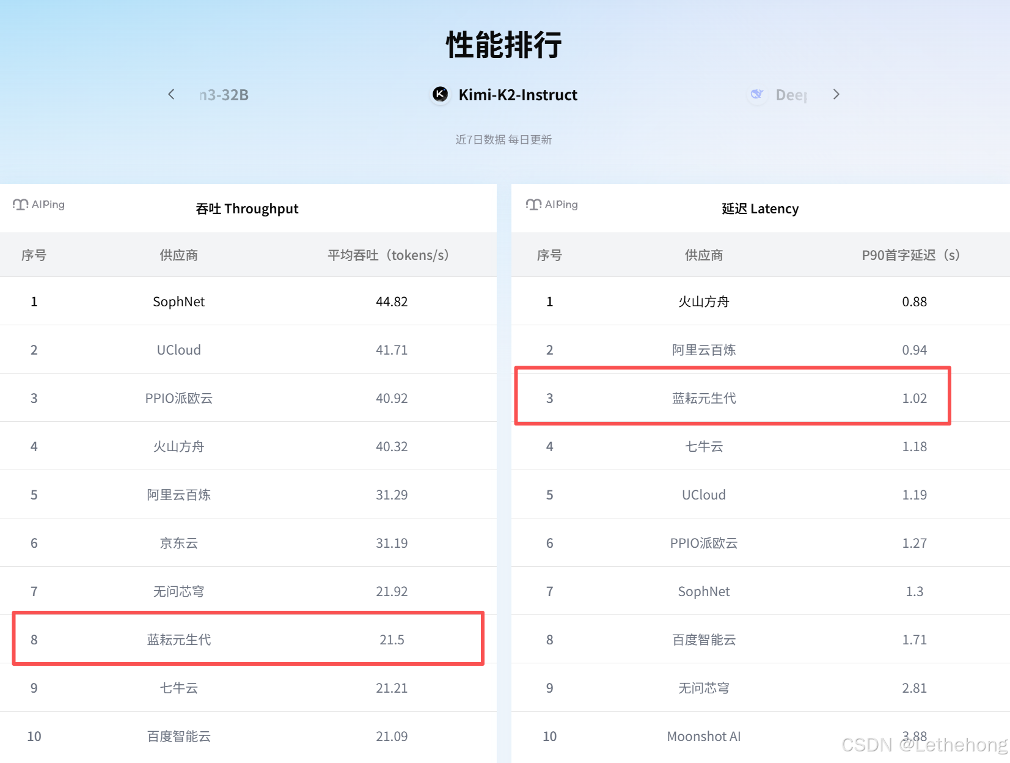
Task: Click throughput value 21.09
Action: pos(392,736)
